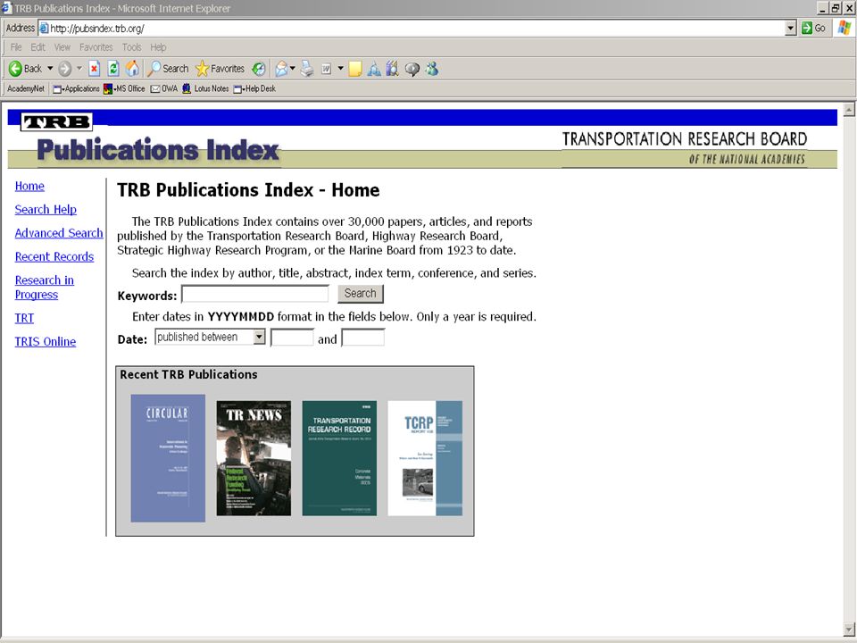This screenshot has width=857, height=643.
Task: Open the Recent Records link
Action: coord(54,256)
